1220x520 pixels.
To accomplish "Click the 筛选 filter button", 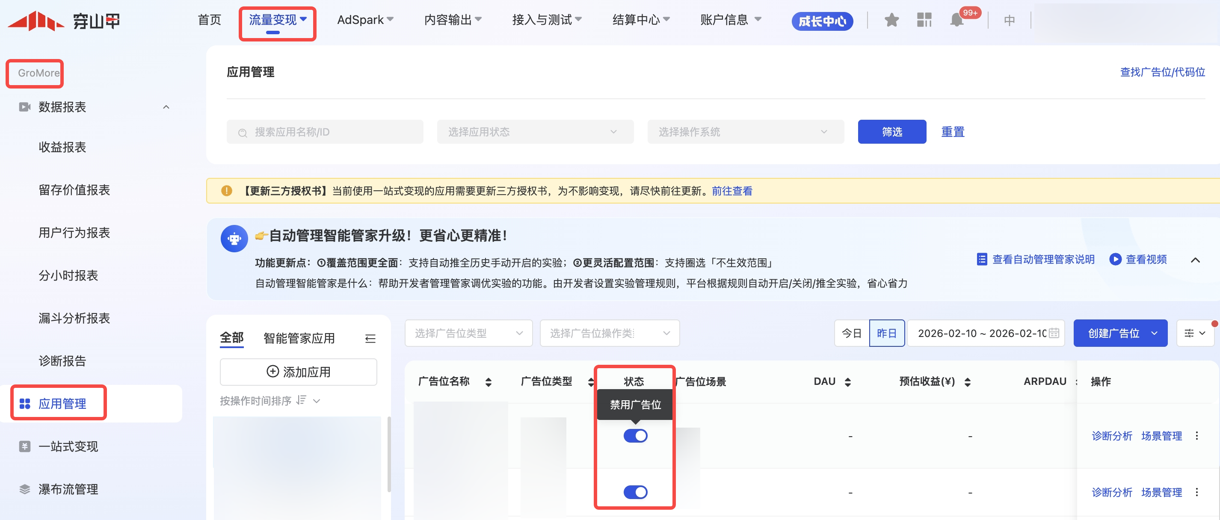I will (891, 132).
